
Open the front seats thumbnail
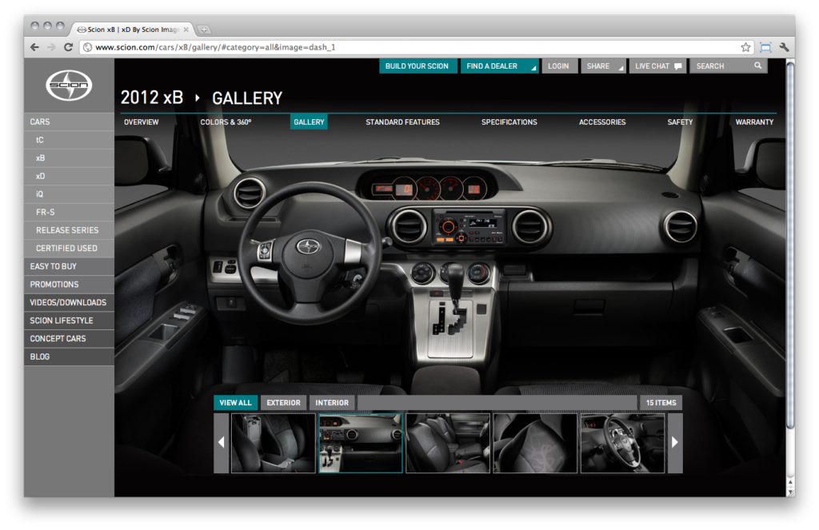click(448, 444)
